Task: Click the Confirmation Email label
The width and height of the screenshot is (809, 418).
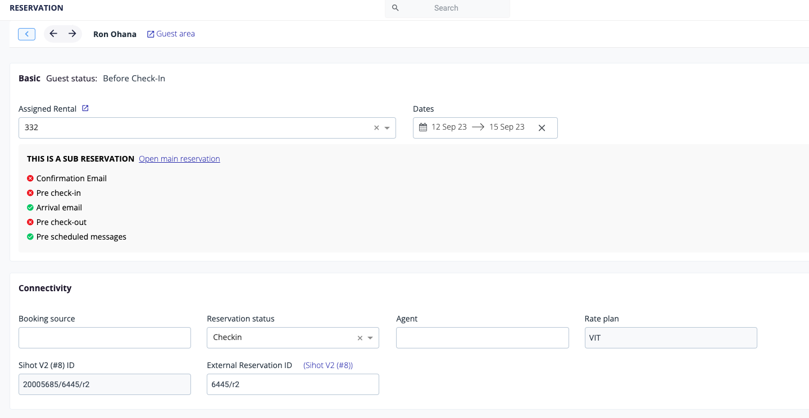Action: pyautogui.click(x=71, y=178)
